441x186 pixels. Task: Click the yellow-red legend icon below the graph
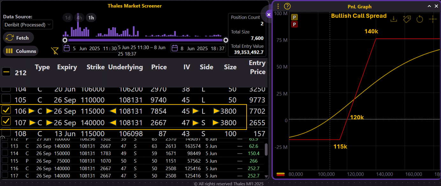pyautogui.click(x=281, y=174)
